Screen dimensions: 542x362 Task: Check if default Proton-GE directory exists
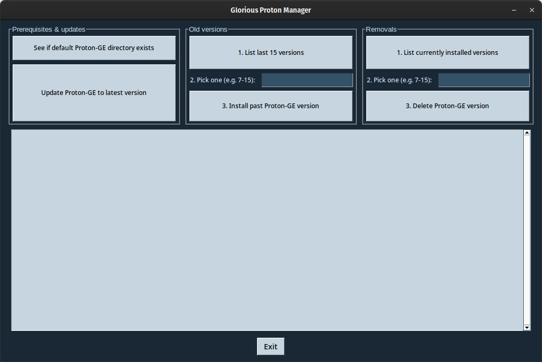[x=94, y=47]
